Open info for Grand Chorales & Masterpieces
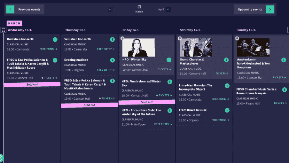This screenshot has height=163, width=289. point(226,60)
